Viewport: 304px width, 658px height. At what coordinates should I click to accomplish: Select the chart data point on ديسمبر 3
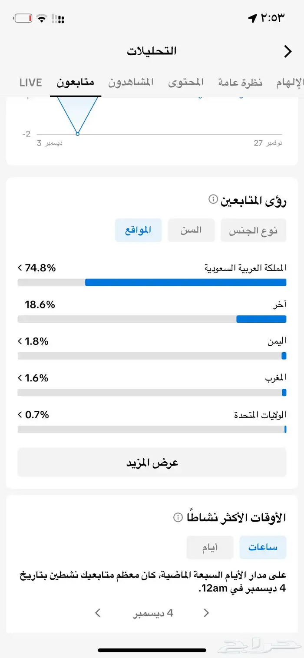[x=77, y=134]
